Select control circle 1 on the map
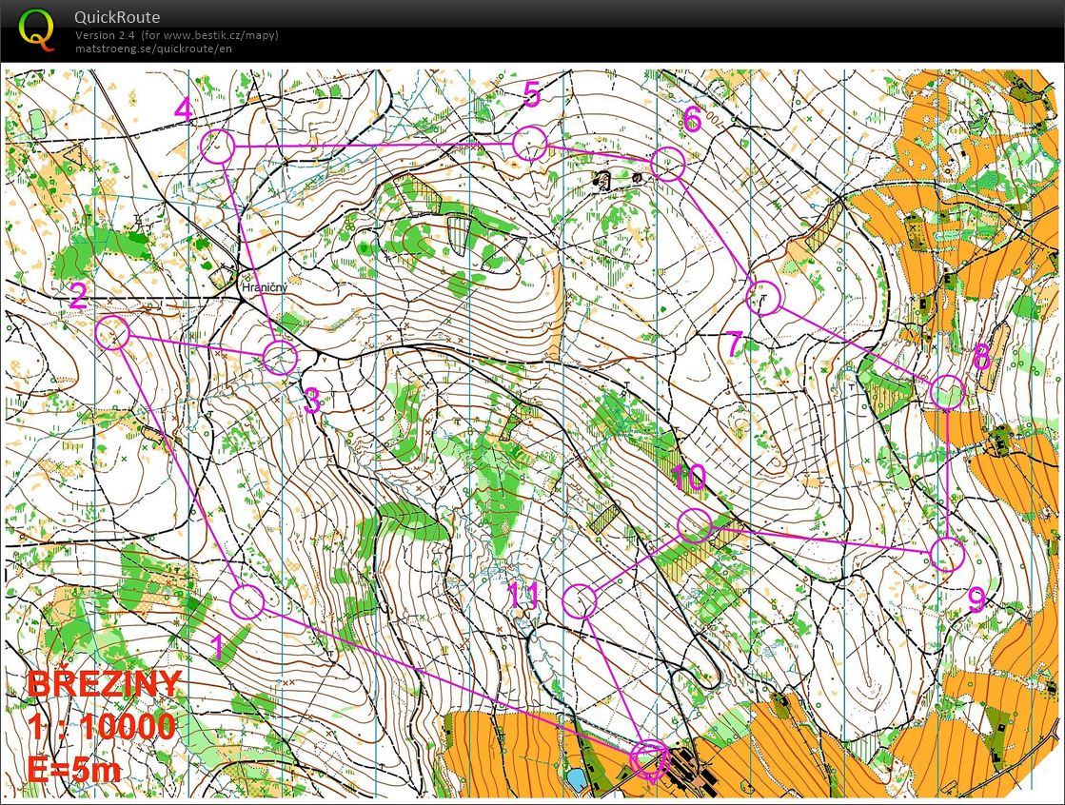Viewport: 1065px width, 805px height. click(247, 602)
